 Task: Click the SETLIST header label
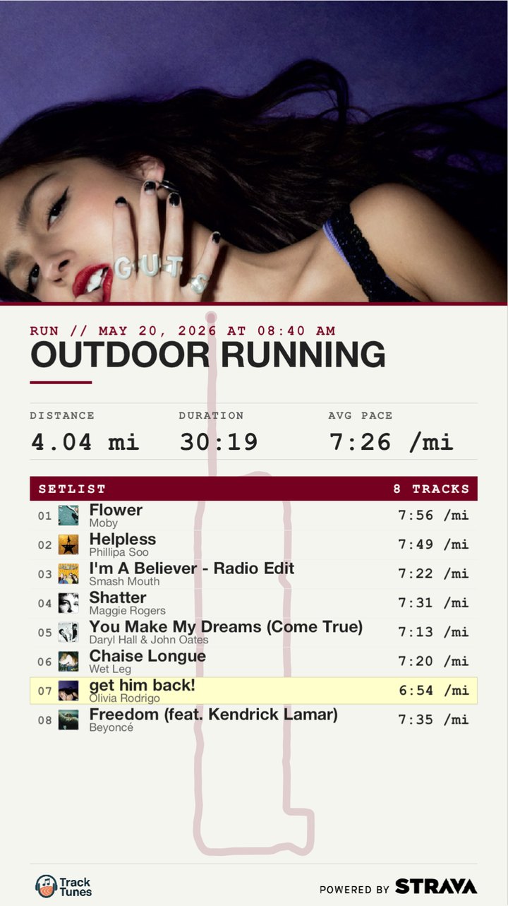point(72,489)
